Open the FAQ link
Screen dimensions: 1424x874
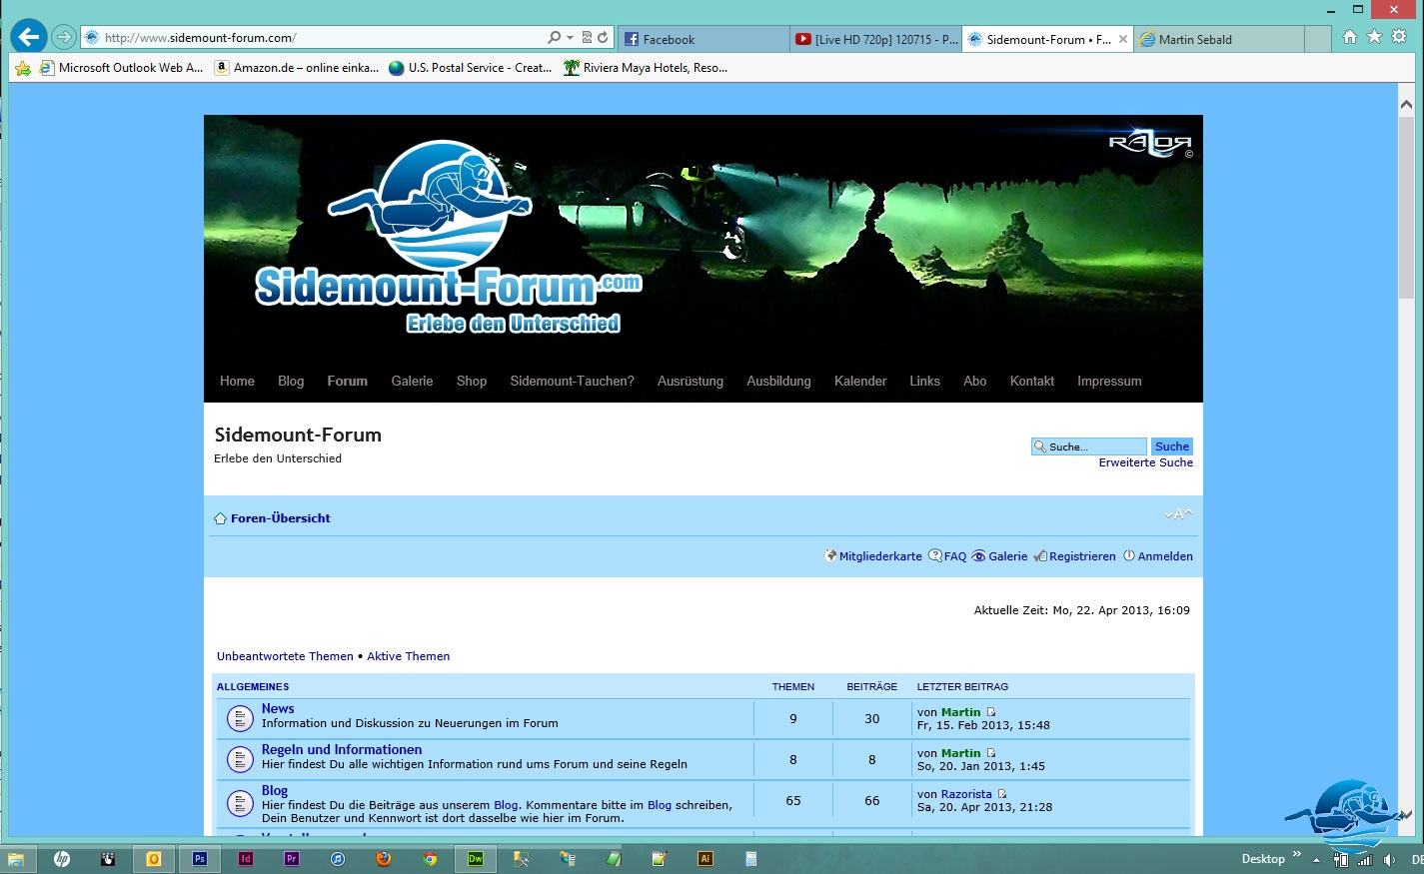pos(955,556)
